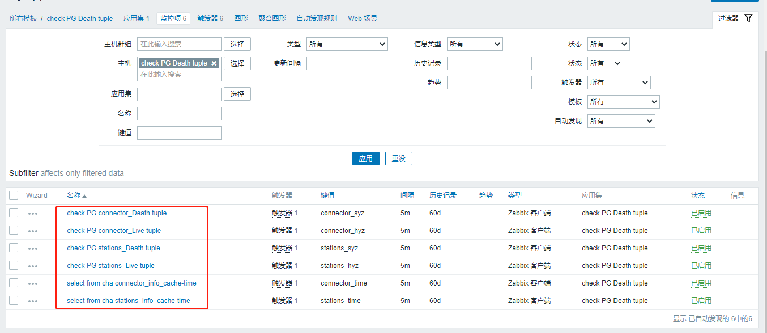Switch to 自动发现规则 tab
This screenshot has width=767, height=333.
coord(317,19)
